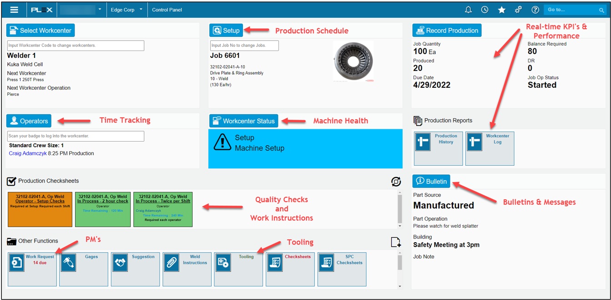Image resolution: width=611 pixels, height=300 pixels.
Task: Open Weld Instructions tile
Action: tap(187, 269)
